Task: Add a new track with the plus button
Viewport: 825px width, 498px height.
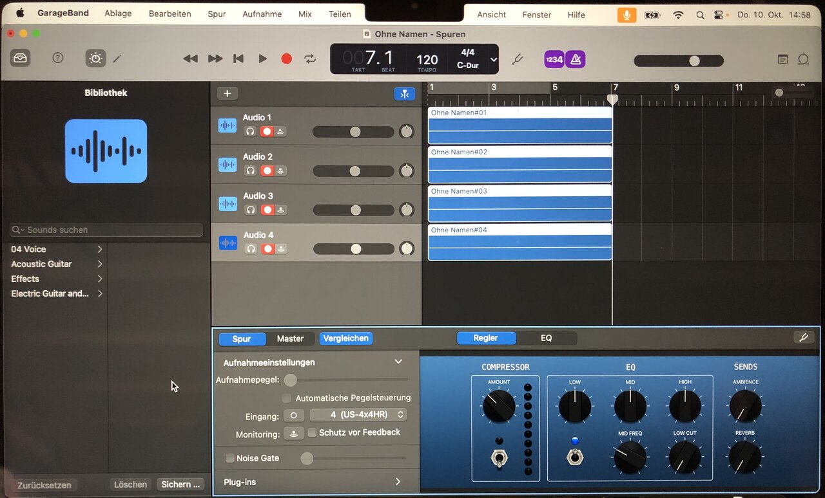Action: click(227, 93)
